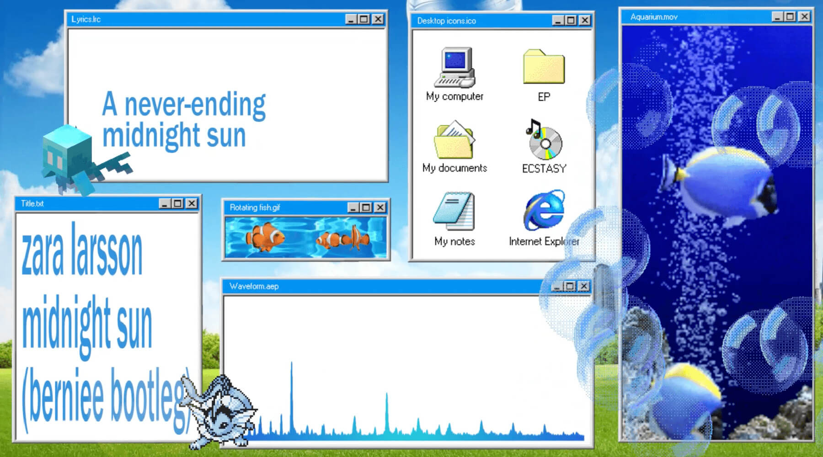Minimize the Title.txt window
Image resolution: width=823 pixels, height=457 pixels.
pos(165,203)
